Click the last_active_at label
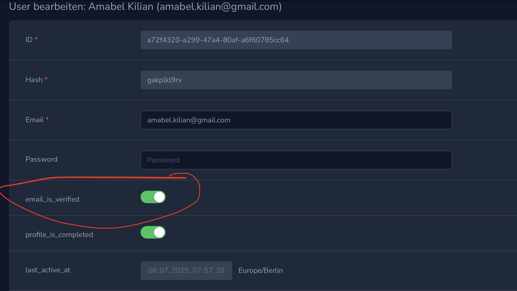517x291 pixels. pos(48,270)
